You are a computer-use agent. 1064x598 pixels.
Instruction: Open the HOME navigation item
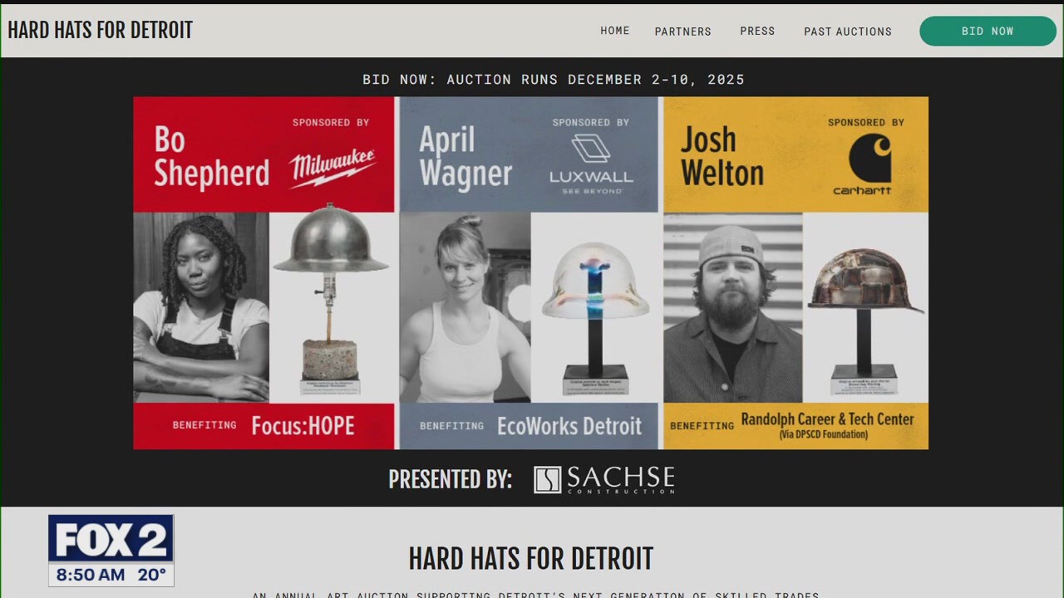(615, 31)
